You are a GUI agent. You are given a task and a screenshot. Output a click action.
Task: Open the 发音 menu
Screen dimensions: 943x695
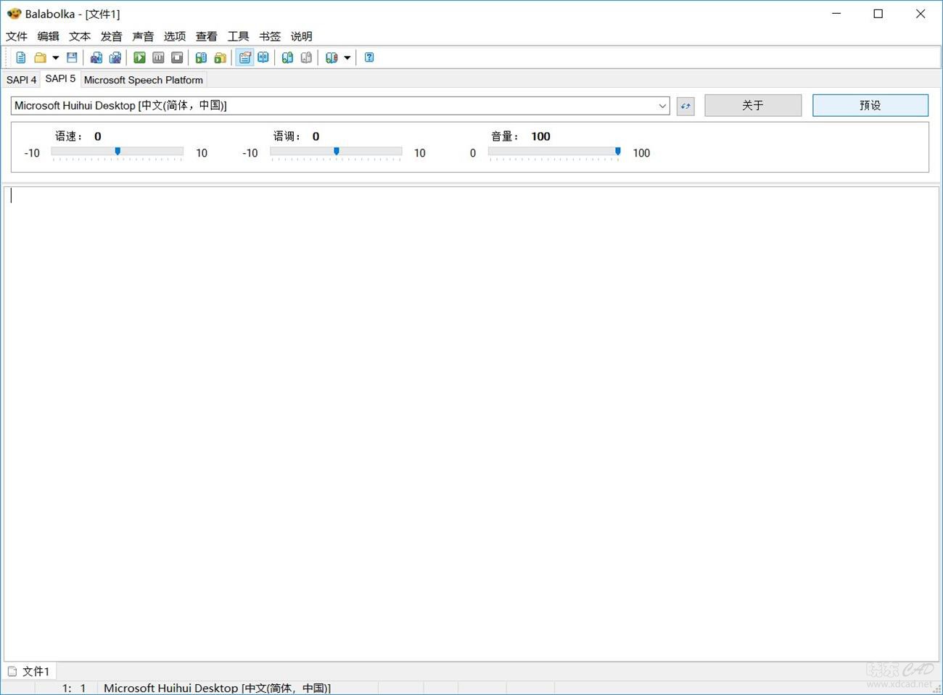coord(112,36)
